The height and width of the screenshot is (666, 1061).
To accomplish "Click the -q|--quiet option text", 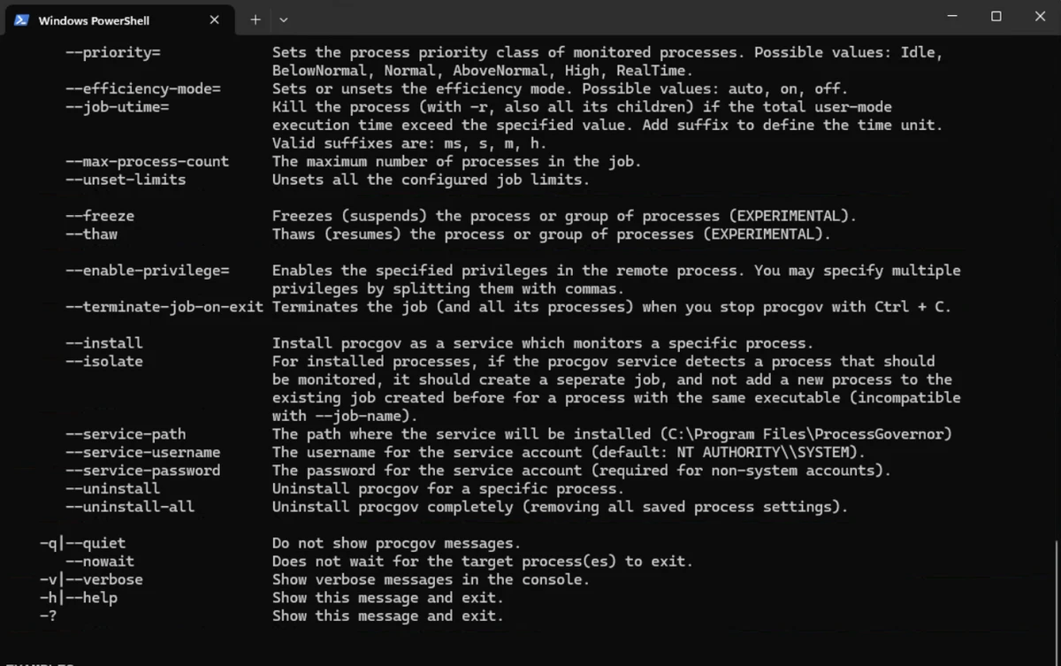I will point(83,543).
